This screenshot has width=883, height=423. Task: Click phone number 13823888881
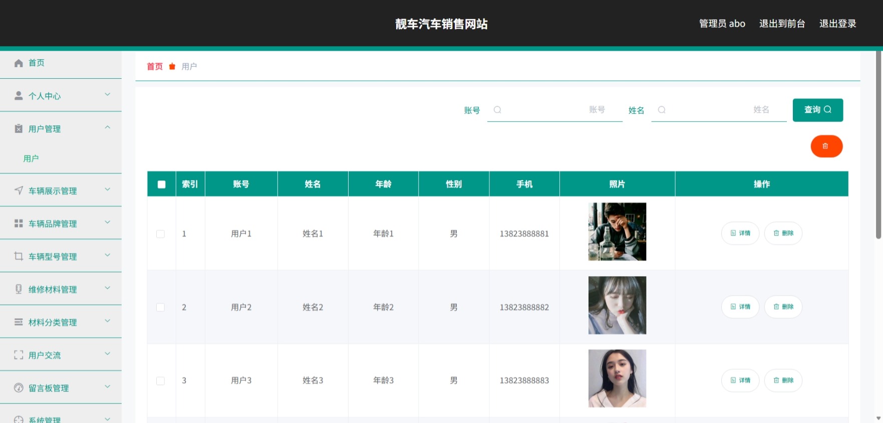point(524,234)
